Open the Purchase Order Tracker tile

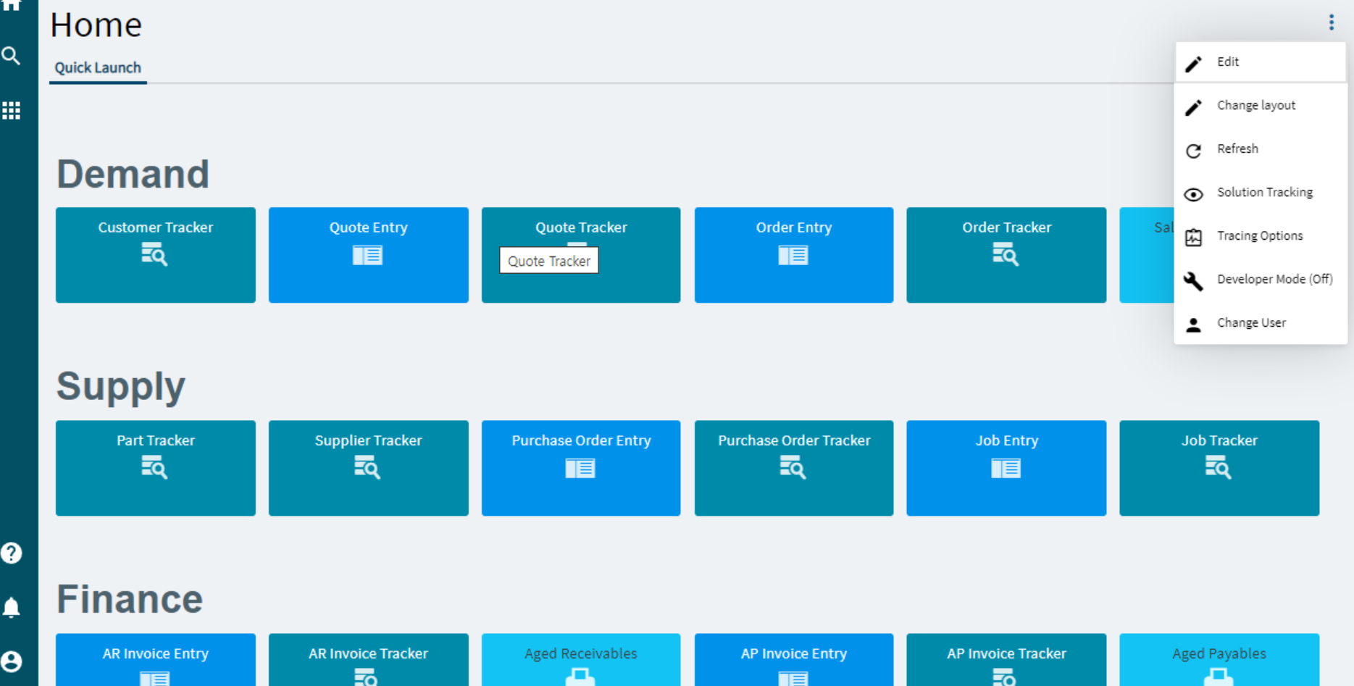click(x=794, y=468)
